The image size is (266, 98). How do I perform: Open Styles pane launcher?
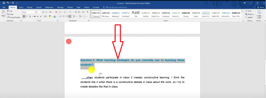(243, 21)
